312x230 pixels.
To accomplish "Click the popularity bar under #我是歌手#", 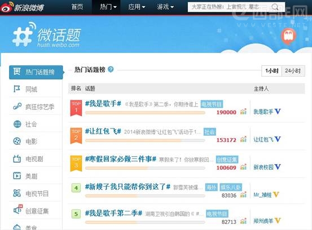I will [x=145, y=113].
